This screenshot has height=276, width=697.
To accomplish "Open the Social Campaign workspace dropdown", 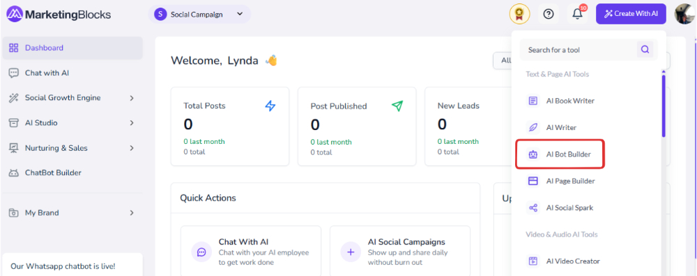I will [199, 14].
